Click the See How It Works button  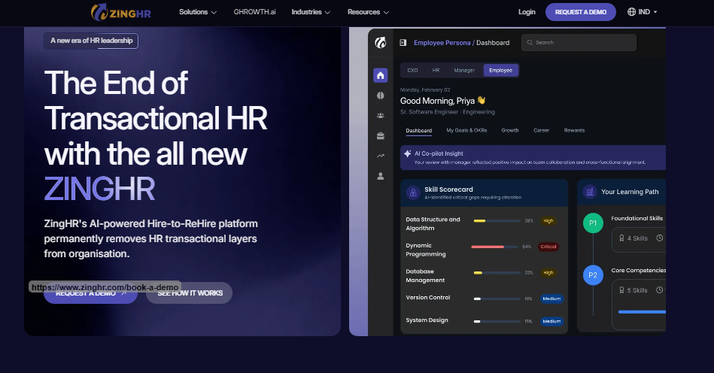coord(190,293)
